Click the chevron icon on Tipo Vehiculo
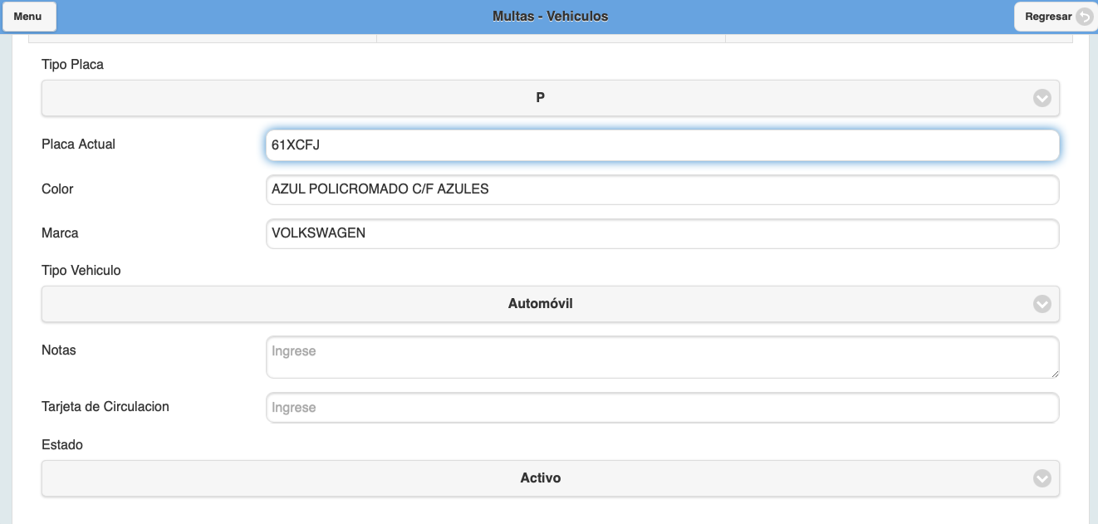This screenshot has height=524, width=1098. click(1042, 304)
